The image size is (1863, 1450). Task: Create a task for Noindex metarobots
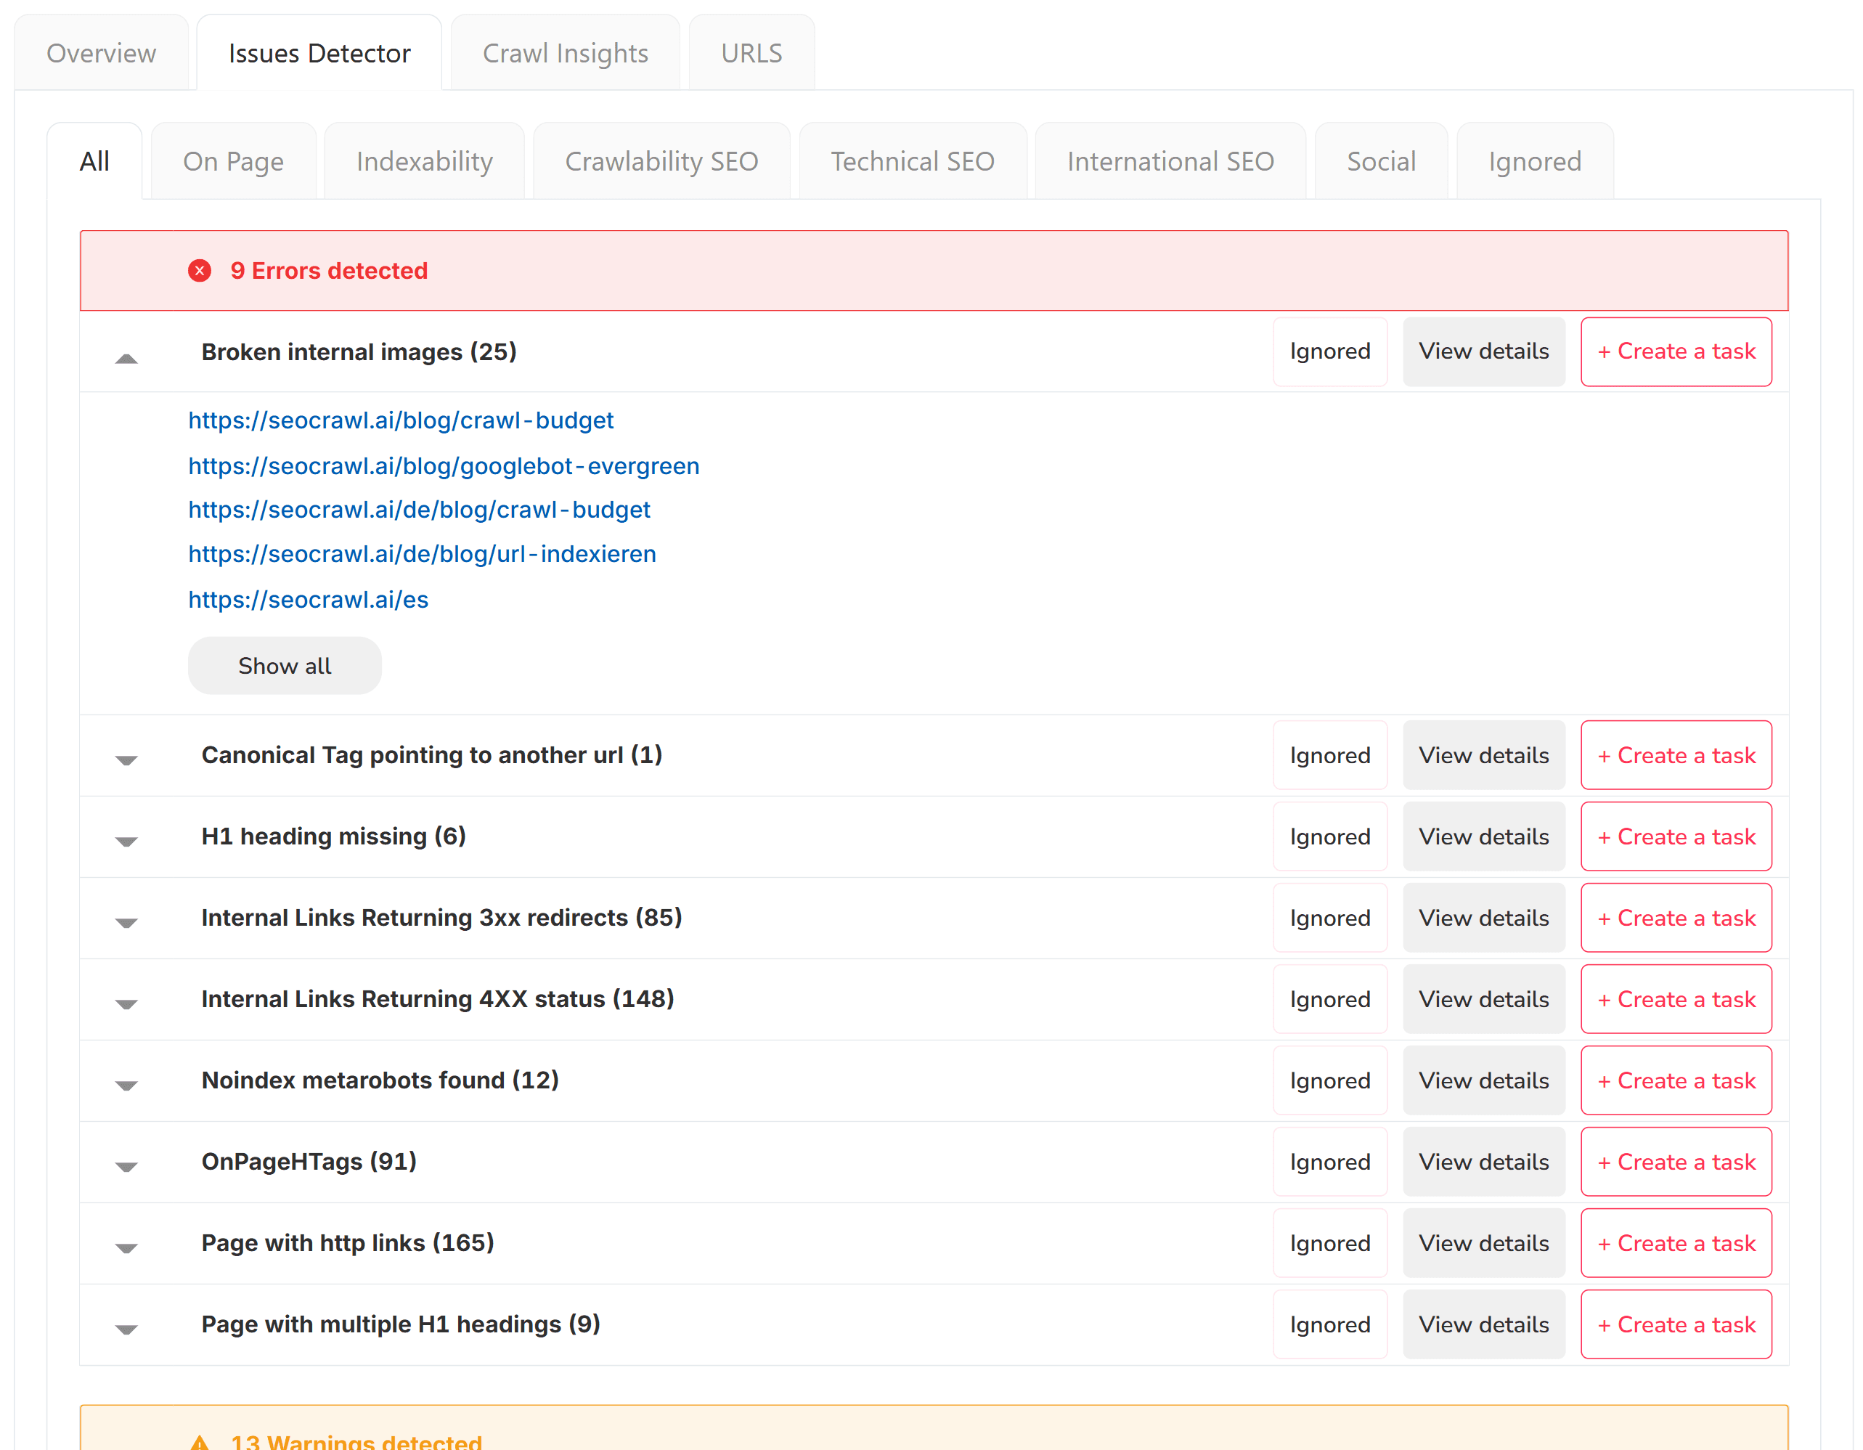(x=1676, y=1080)
